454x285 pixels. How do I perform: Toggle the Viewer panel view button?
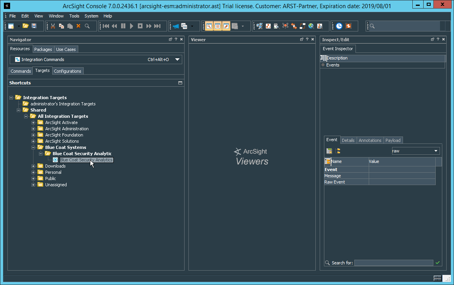coord(301,40)
